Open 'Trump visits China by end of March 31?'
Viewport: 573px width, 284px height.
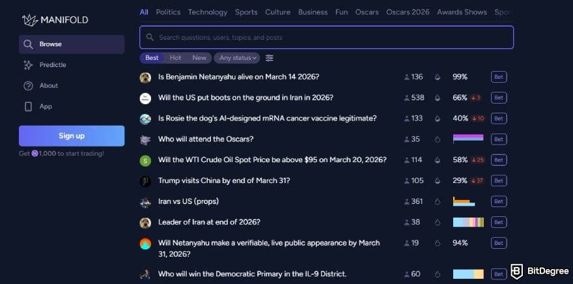[x=224, y=180]
